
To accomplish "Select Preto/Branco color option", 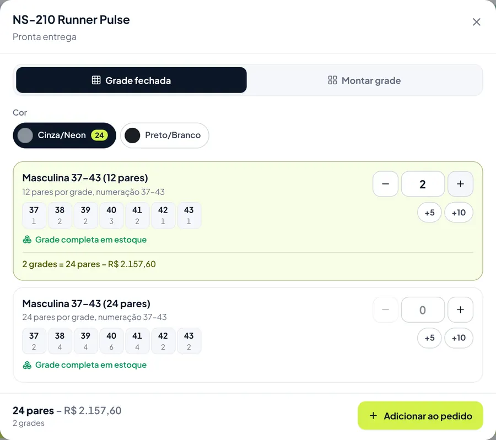I will (x=164, y=135).
